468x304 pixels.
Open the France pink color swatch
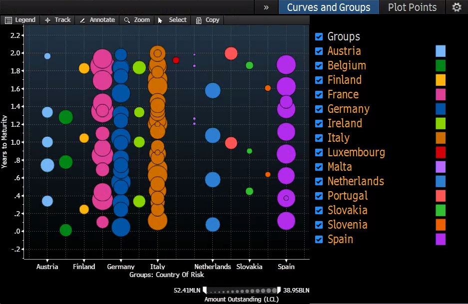coord(441,94)
